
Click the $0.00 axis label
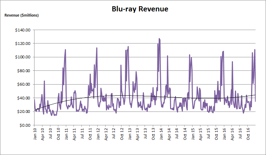25,125
